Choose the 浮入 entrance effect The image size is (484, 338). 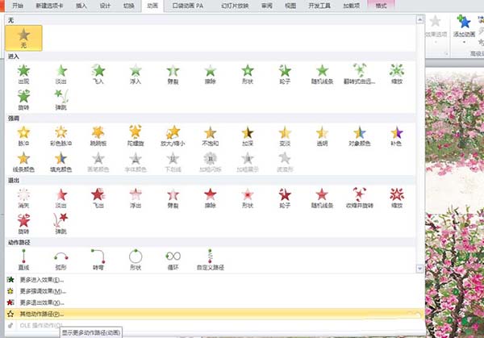click(x=136, y=74)
